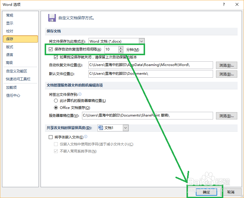The height and width of the screenshot is (198, 244).
Task: Click the Word document icon in 文档1 dropdown
Action: click(101, 128)
